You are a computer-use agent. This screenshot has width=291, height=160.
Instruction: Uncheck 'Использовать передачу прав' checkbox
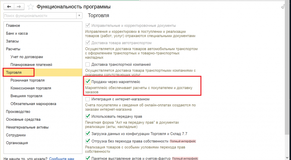tap(88, 116)
